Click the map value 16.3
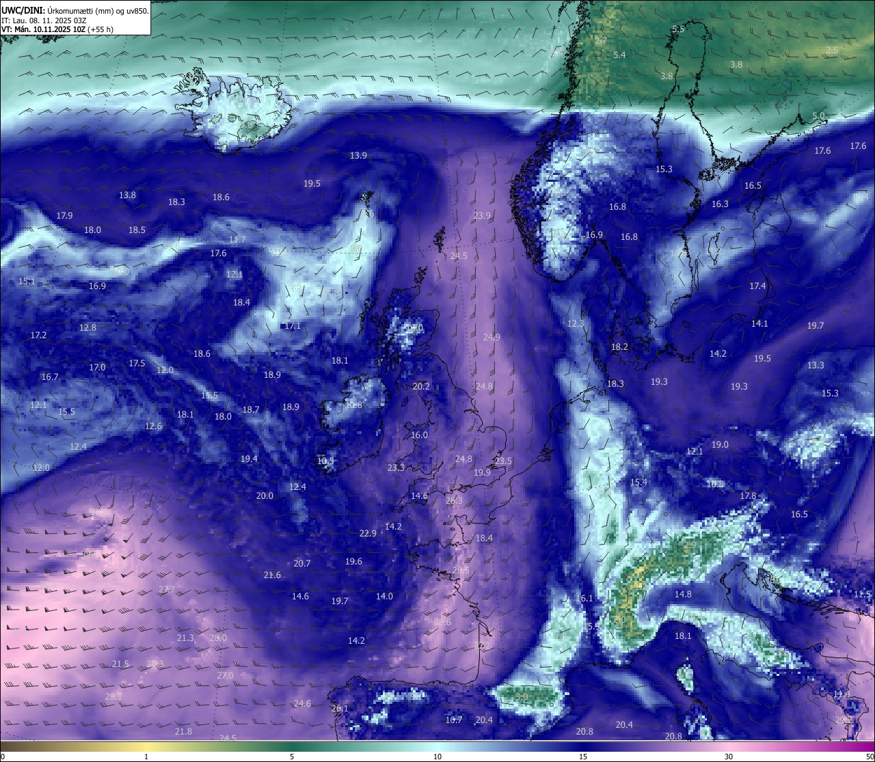 pyautogui.click(x=720, y=204)
